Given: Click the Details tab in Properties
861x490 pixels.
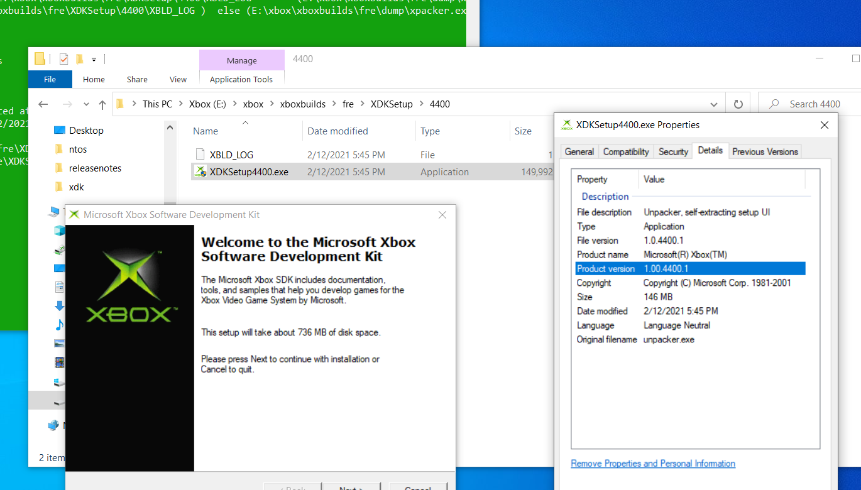Looking at the screenshot, I should (x=710, y=150).
